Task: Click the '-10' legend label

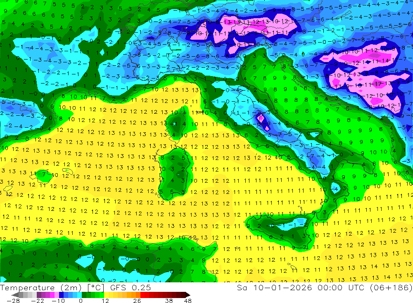Action: (58, 301)
